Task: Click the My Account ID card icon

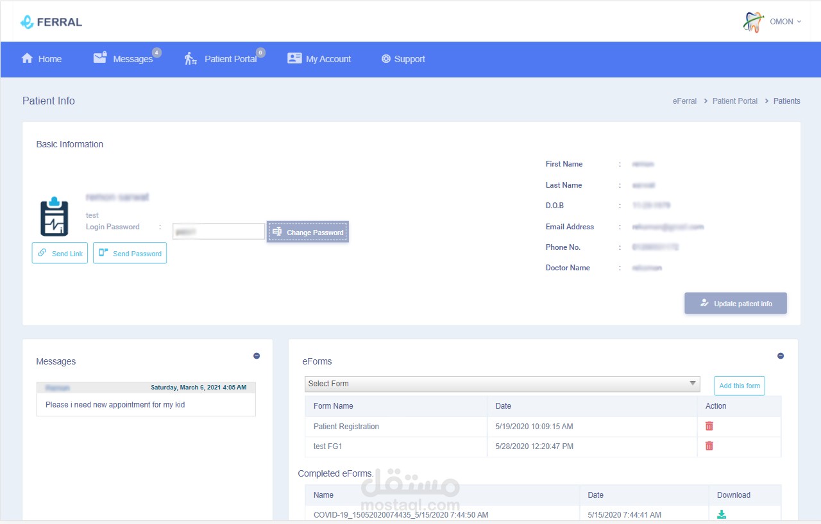Action: [x=294, y=58]
